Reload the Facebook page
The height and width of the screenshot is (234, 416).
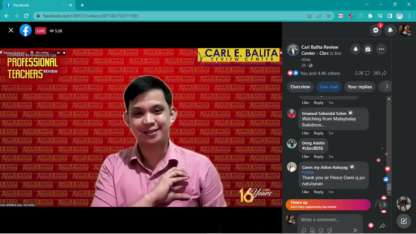[x=26, y=16]
